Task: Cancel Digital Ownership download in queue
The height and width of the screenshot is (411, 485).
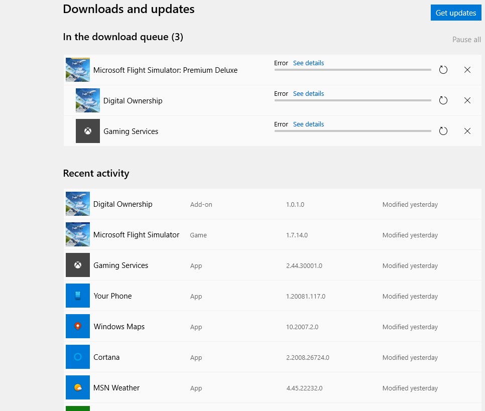Action: (467, 100)
